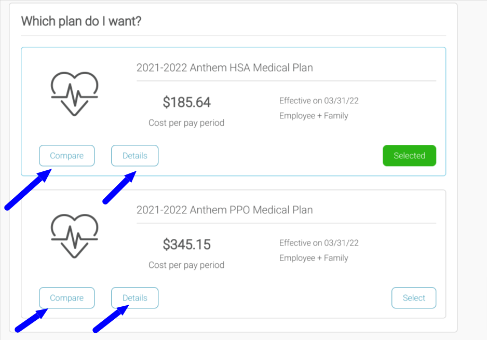487x340 pixels.
Task: Compare the Anthem HSA Medical Plan
Action: [x=67, y=156]
